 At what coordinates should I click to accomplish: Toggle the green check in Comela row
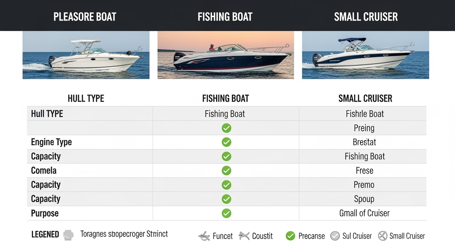(227, 170)
